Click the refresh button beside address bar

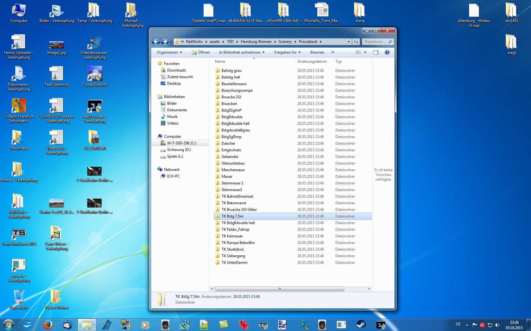(356, 42)
